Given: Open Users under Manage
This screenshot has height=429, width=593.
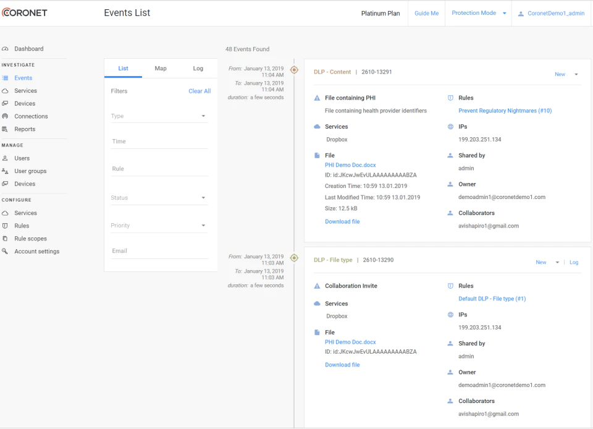Looking at the screenshot, I should click(22, 158).
